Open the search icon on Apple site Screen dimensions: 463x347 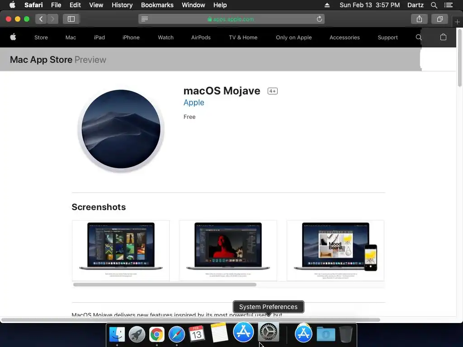[418, 37]
